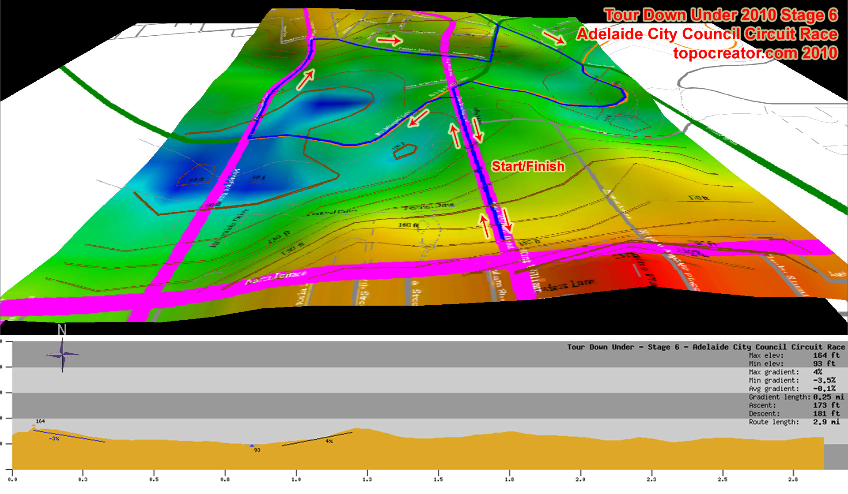Click the black '4%' gradient line label

[x=329, y=442]
